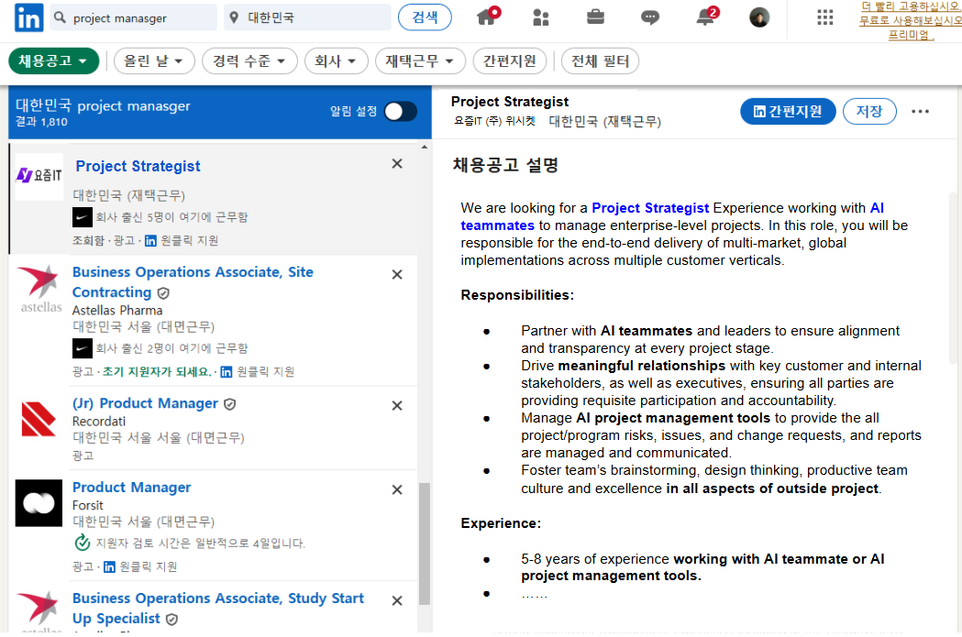Open the more options ellipsis
The height and width of the screenshot is (637, 962).
coord(920,112)
